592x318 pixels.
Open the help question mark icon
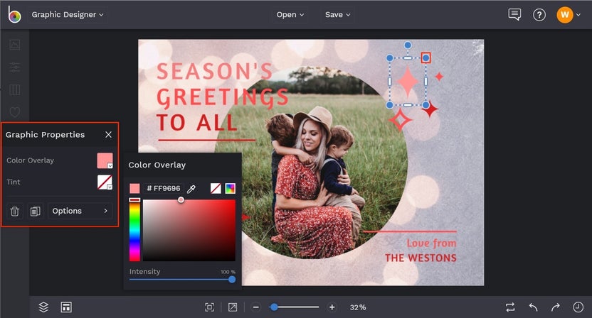(539, 15)
